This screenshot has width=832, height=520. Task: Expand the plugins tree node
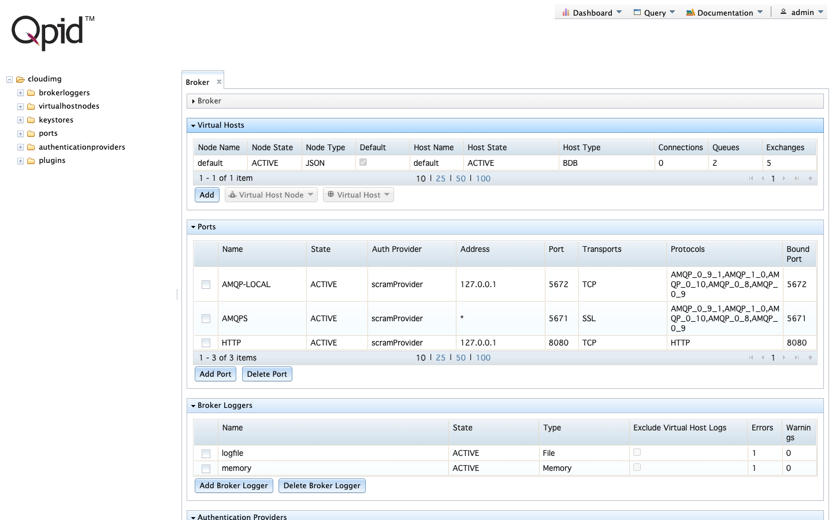coord(20,161)
